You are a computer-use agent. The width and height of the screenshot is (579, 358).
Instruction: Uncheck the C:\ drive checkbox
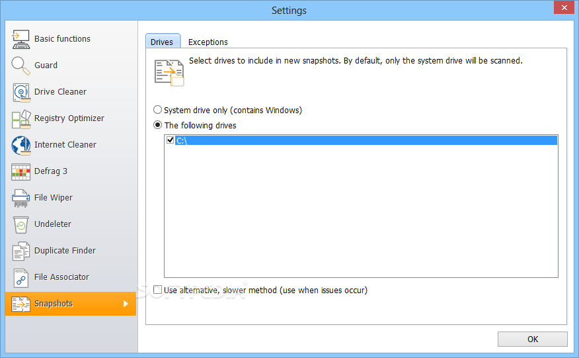171,140
